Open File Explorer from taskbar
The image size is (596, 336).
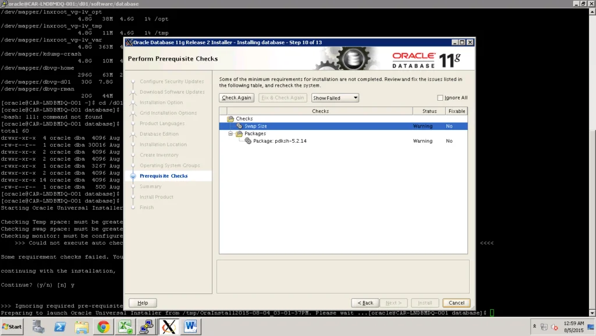pos(81,327)
